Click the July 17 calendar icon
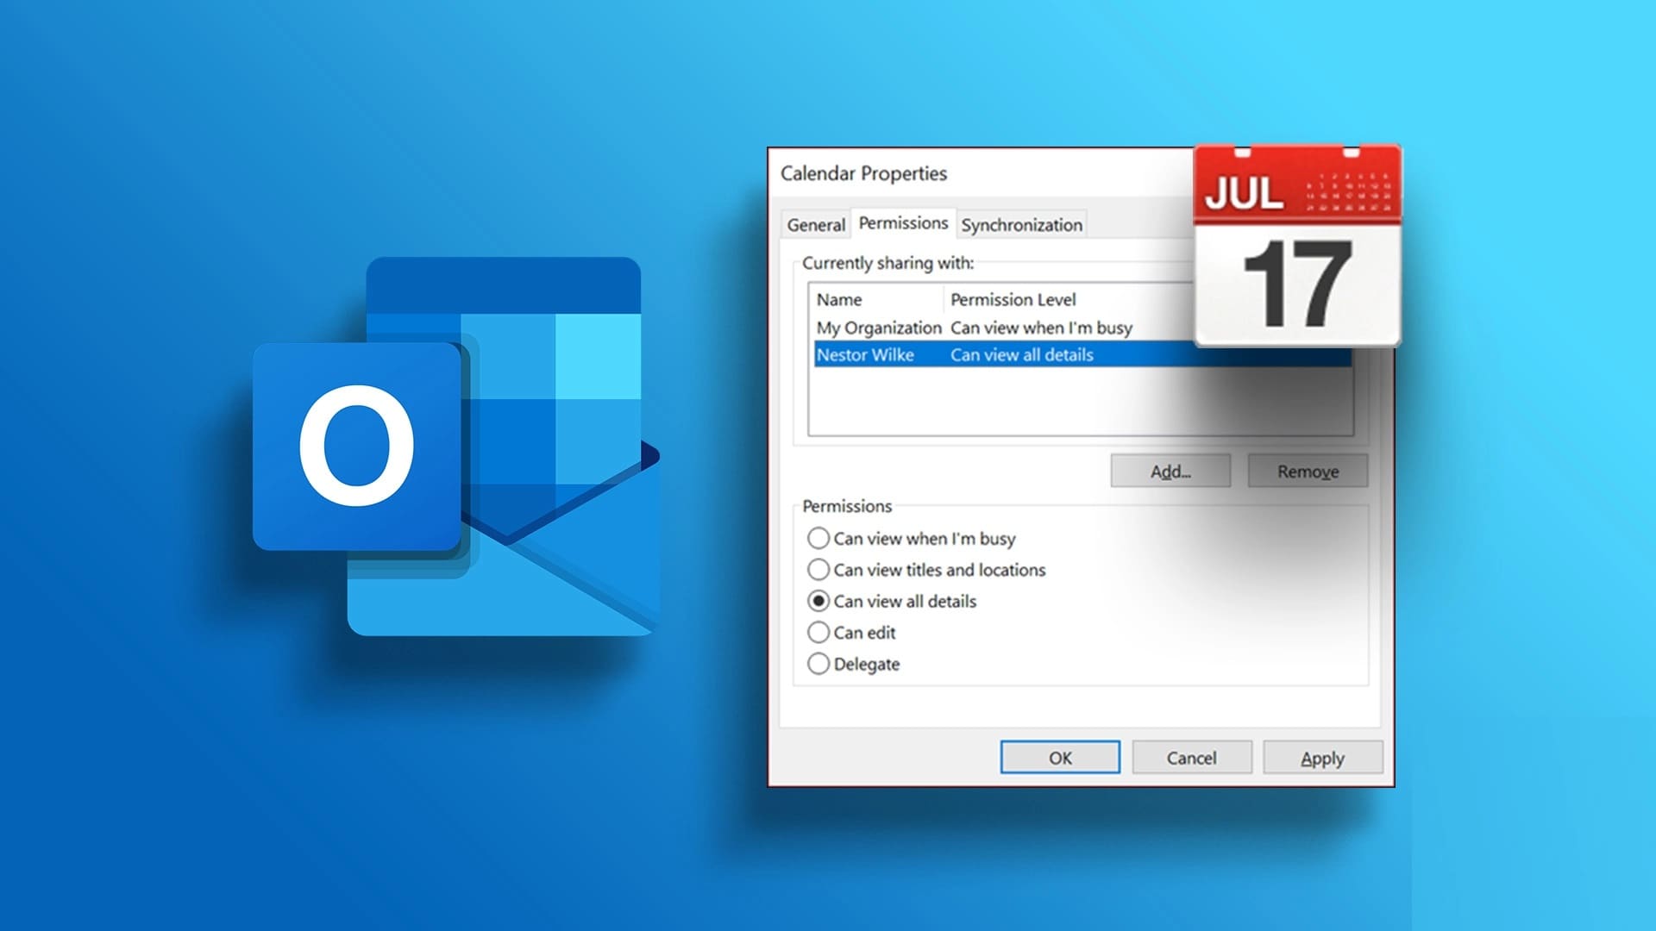The image size is (1656, 931). (x=1296, y=247)
